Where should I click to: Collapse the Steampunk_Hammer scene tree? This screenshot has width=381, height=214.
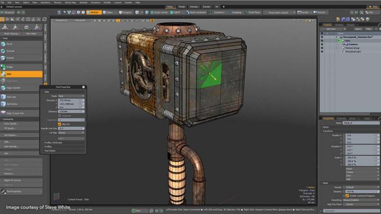click(337, 37)
